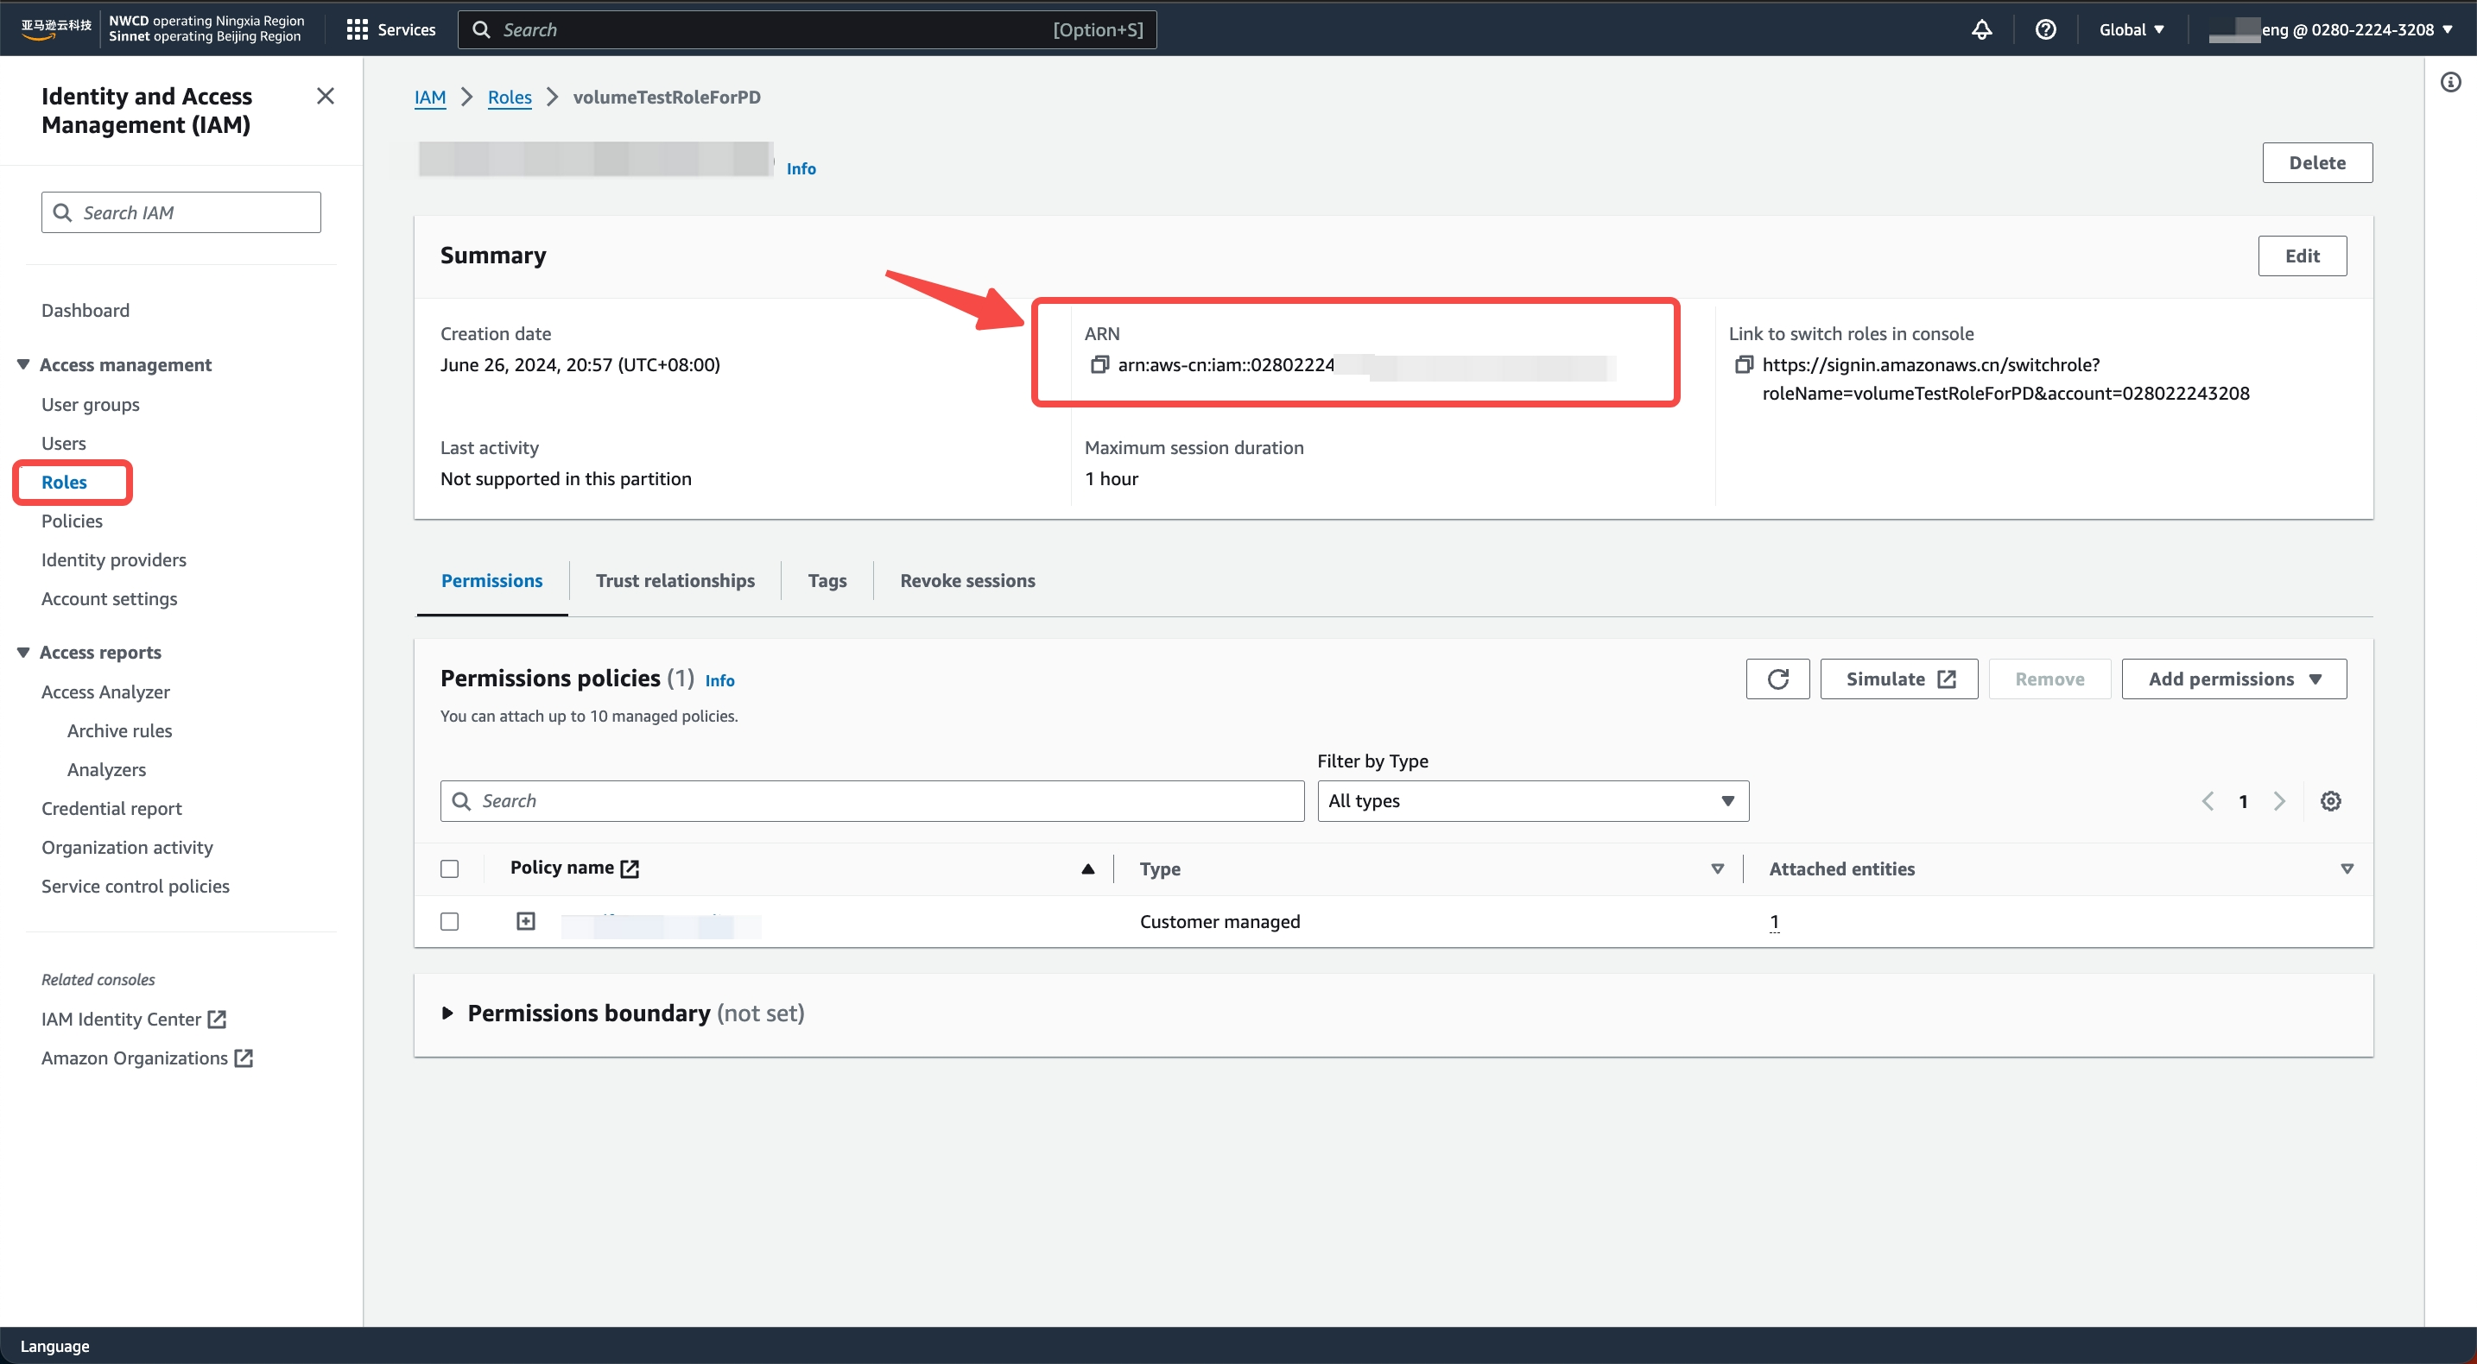The width and height of the screenshot is (2477, 1364).
Task: Open Policies in the sidebar
Action: click(x=73, y=521)
